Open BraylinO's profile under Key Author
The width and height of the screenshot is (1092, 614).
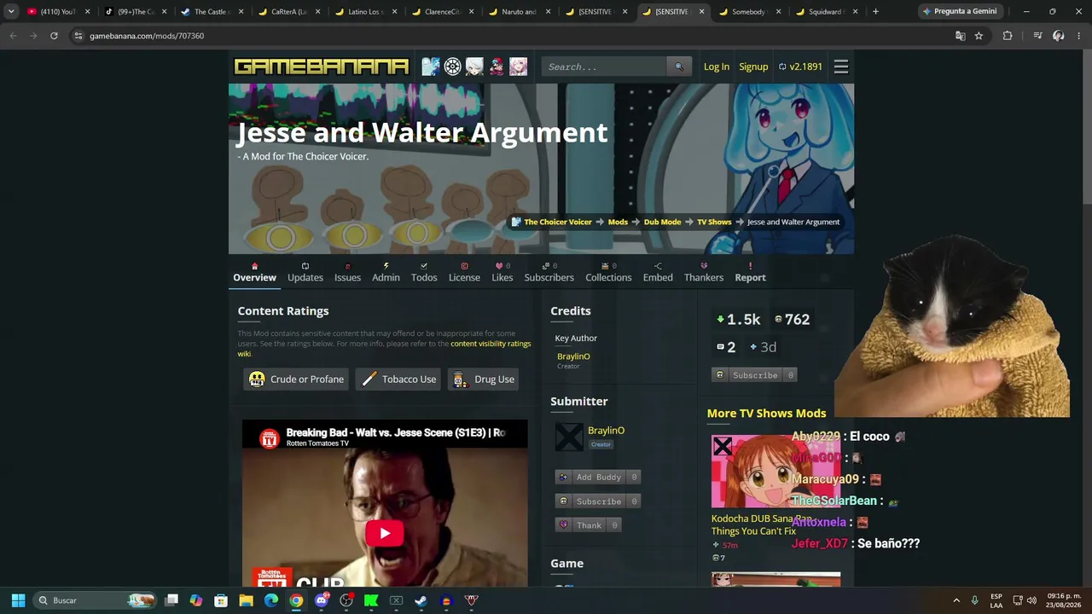[x=573, y=356]
